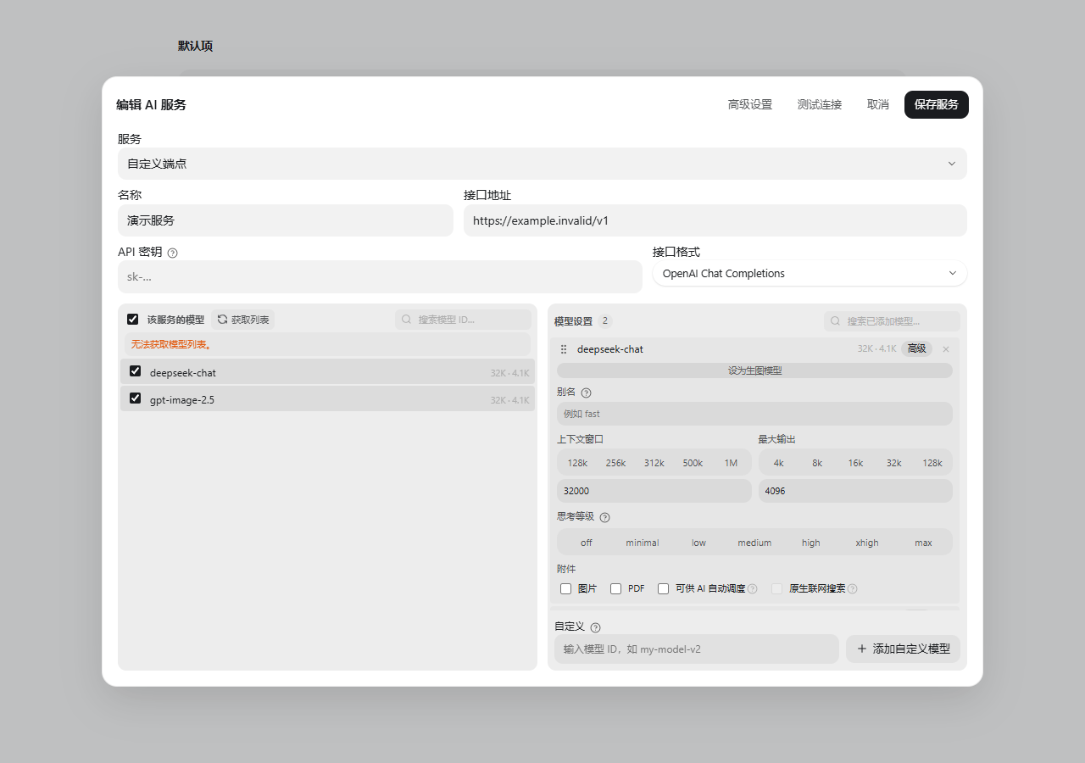Select the medium thinking level option
The width and height of the screenshot is (1085, 763).
754,543
